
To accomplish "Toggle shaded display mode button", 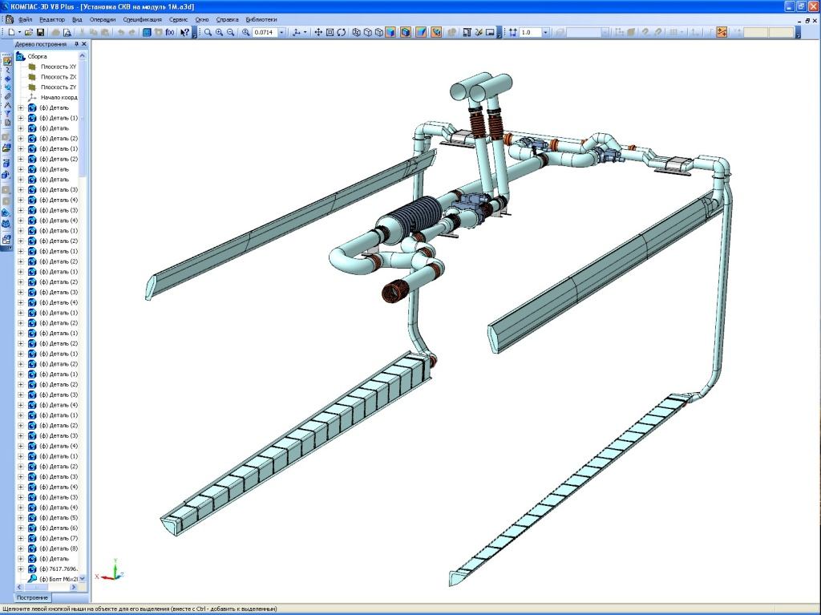I will [390, 33].
